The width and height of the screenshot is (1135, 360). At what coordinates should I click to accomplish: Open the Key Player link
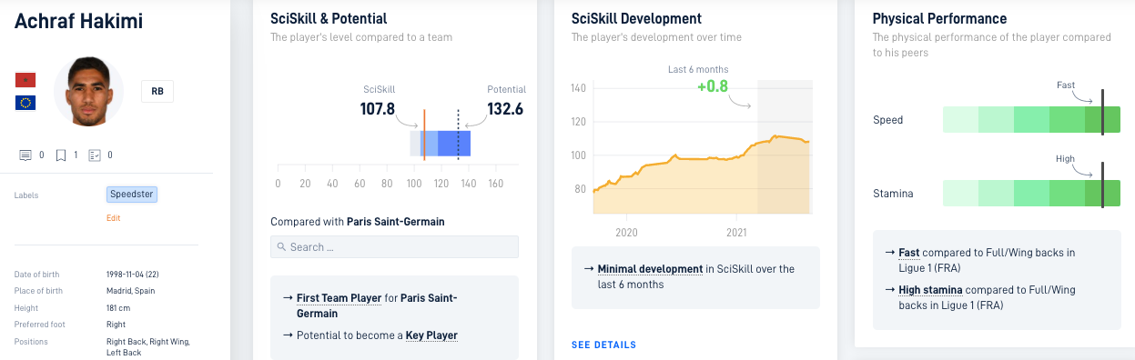(x=431, y=335)
